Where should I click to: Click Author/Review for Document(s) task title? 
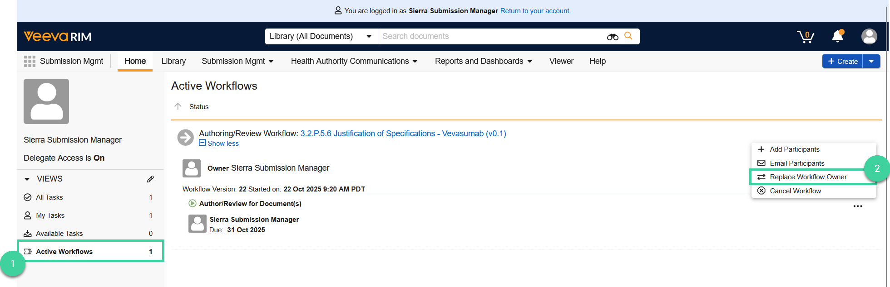(x=250, y=204)
